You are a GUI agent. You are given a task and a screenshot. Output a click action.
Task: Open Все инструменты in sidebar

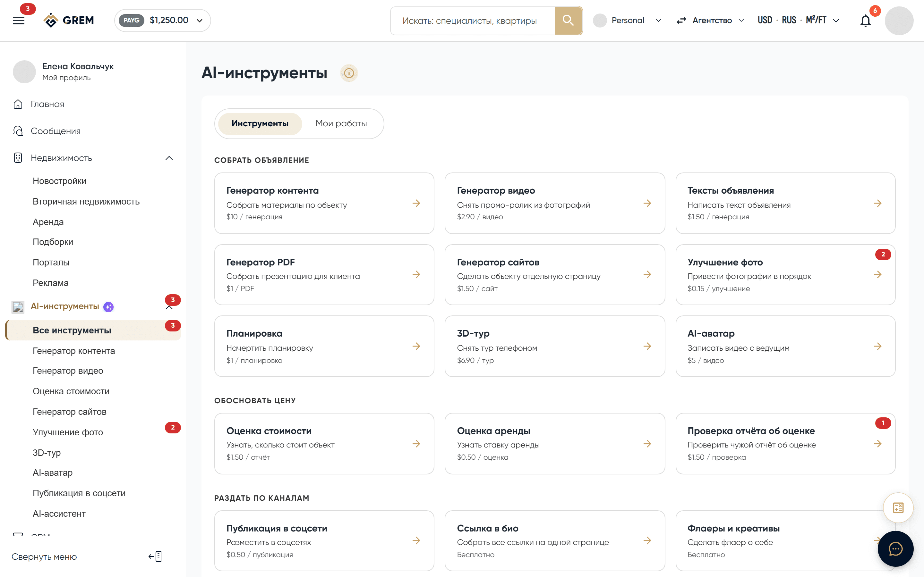coord(94,330)
